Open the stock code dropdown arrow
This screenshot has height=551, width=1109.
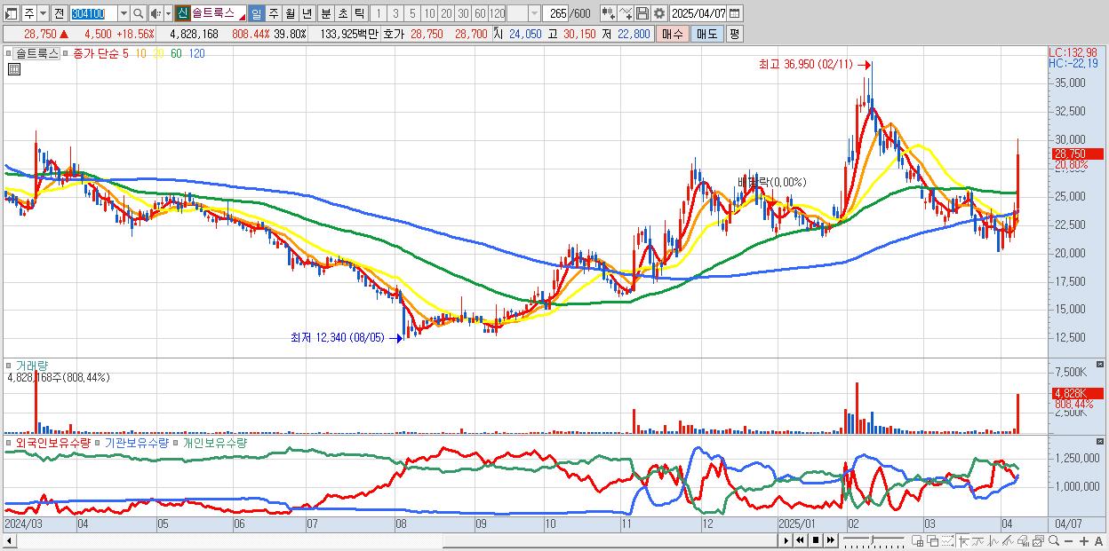[124, 13]
